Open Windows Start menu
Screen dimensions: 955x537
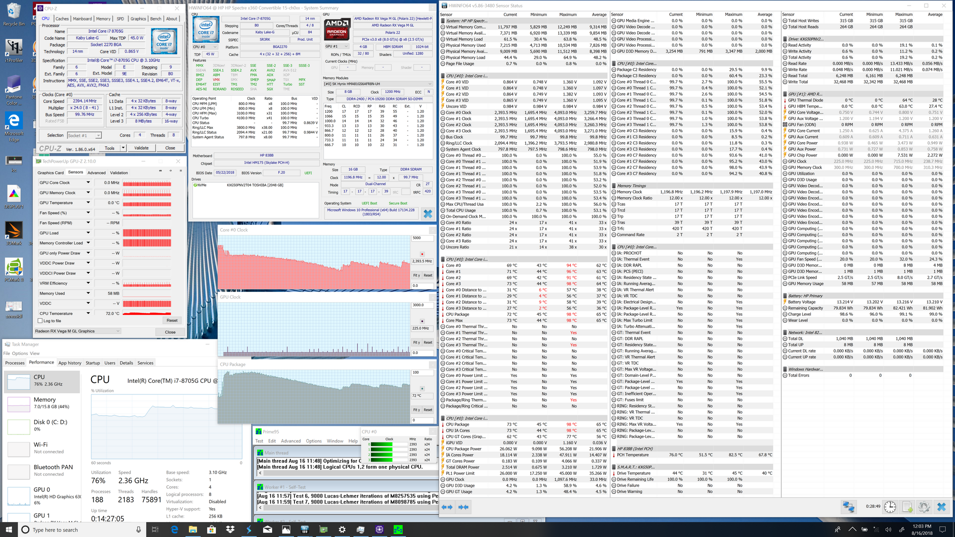pyautogui.click(x=9, y=530)
